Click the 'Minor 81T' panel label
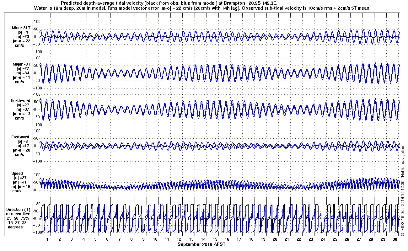The image size is (408, 251). pyautogui.click(x=22, y=28)
